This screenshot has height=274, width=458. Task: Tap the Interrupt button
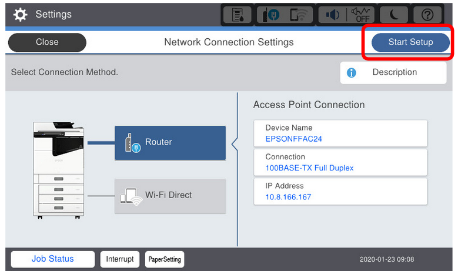pos(120,259)
